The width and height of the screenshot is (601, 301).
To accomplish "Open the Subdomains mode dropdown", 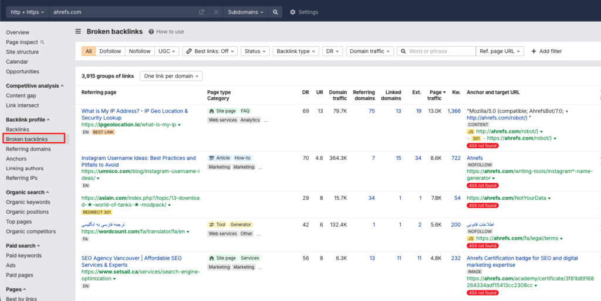I will (x=245, y=12).
